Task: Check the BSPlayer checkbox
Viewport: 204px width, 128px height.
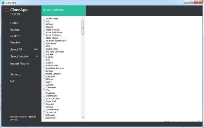Action: pos(44,79)
